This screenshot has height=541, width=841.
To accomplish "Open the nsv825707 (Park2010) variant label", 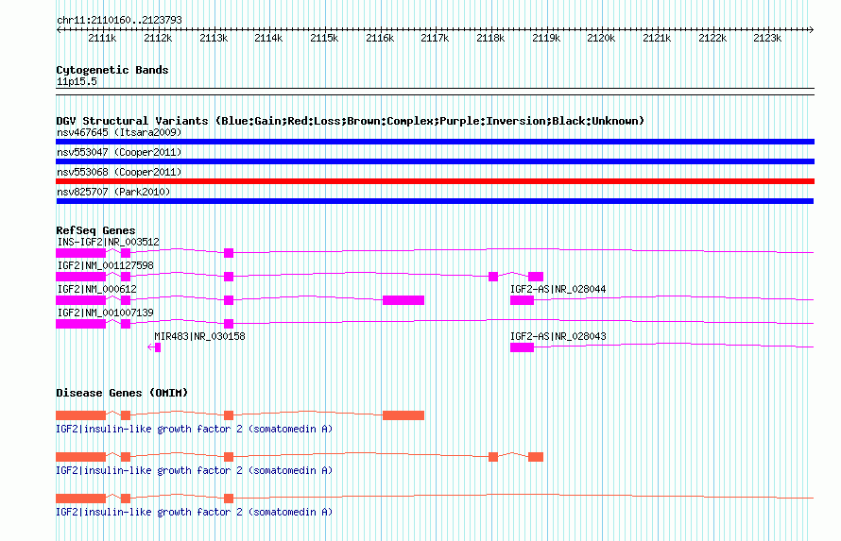I will click(113, 192).
